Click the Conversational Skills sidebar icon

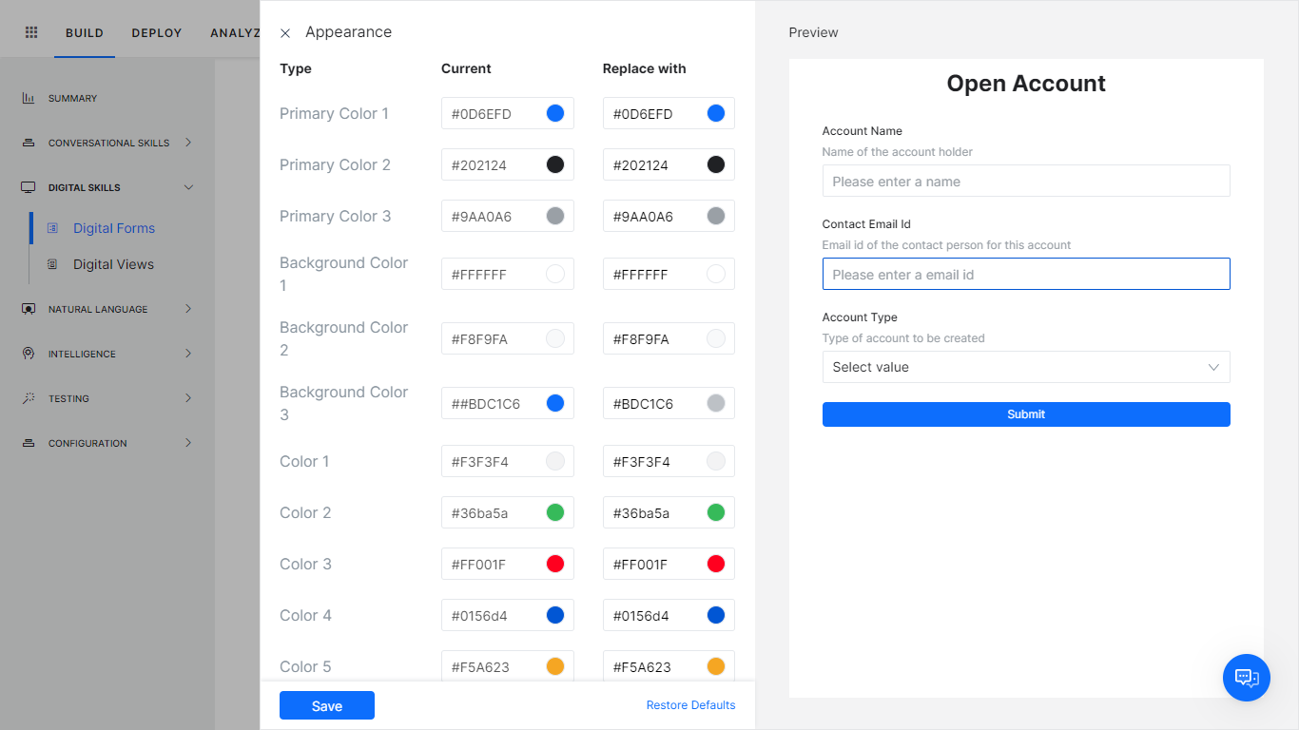pos(27,142)
